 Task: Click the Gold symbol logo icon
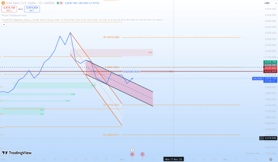3,3
